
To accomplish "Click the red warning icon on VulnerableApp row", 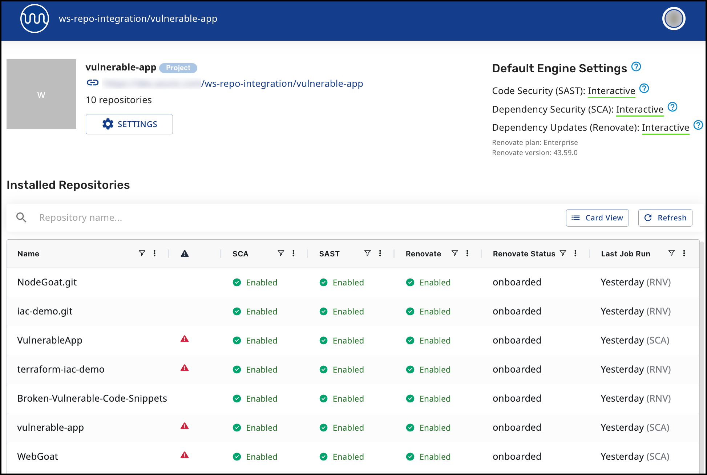I will click(x=185, y=339).
